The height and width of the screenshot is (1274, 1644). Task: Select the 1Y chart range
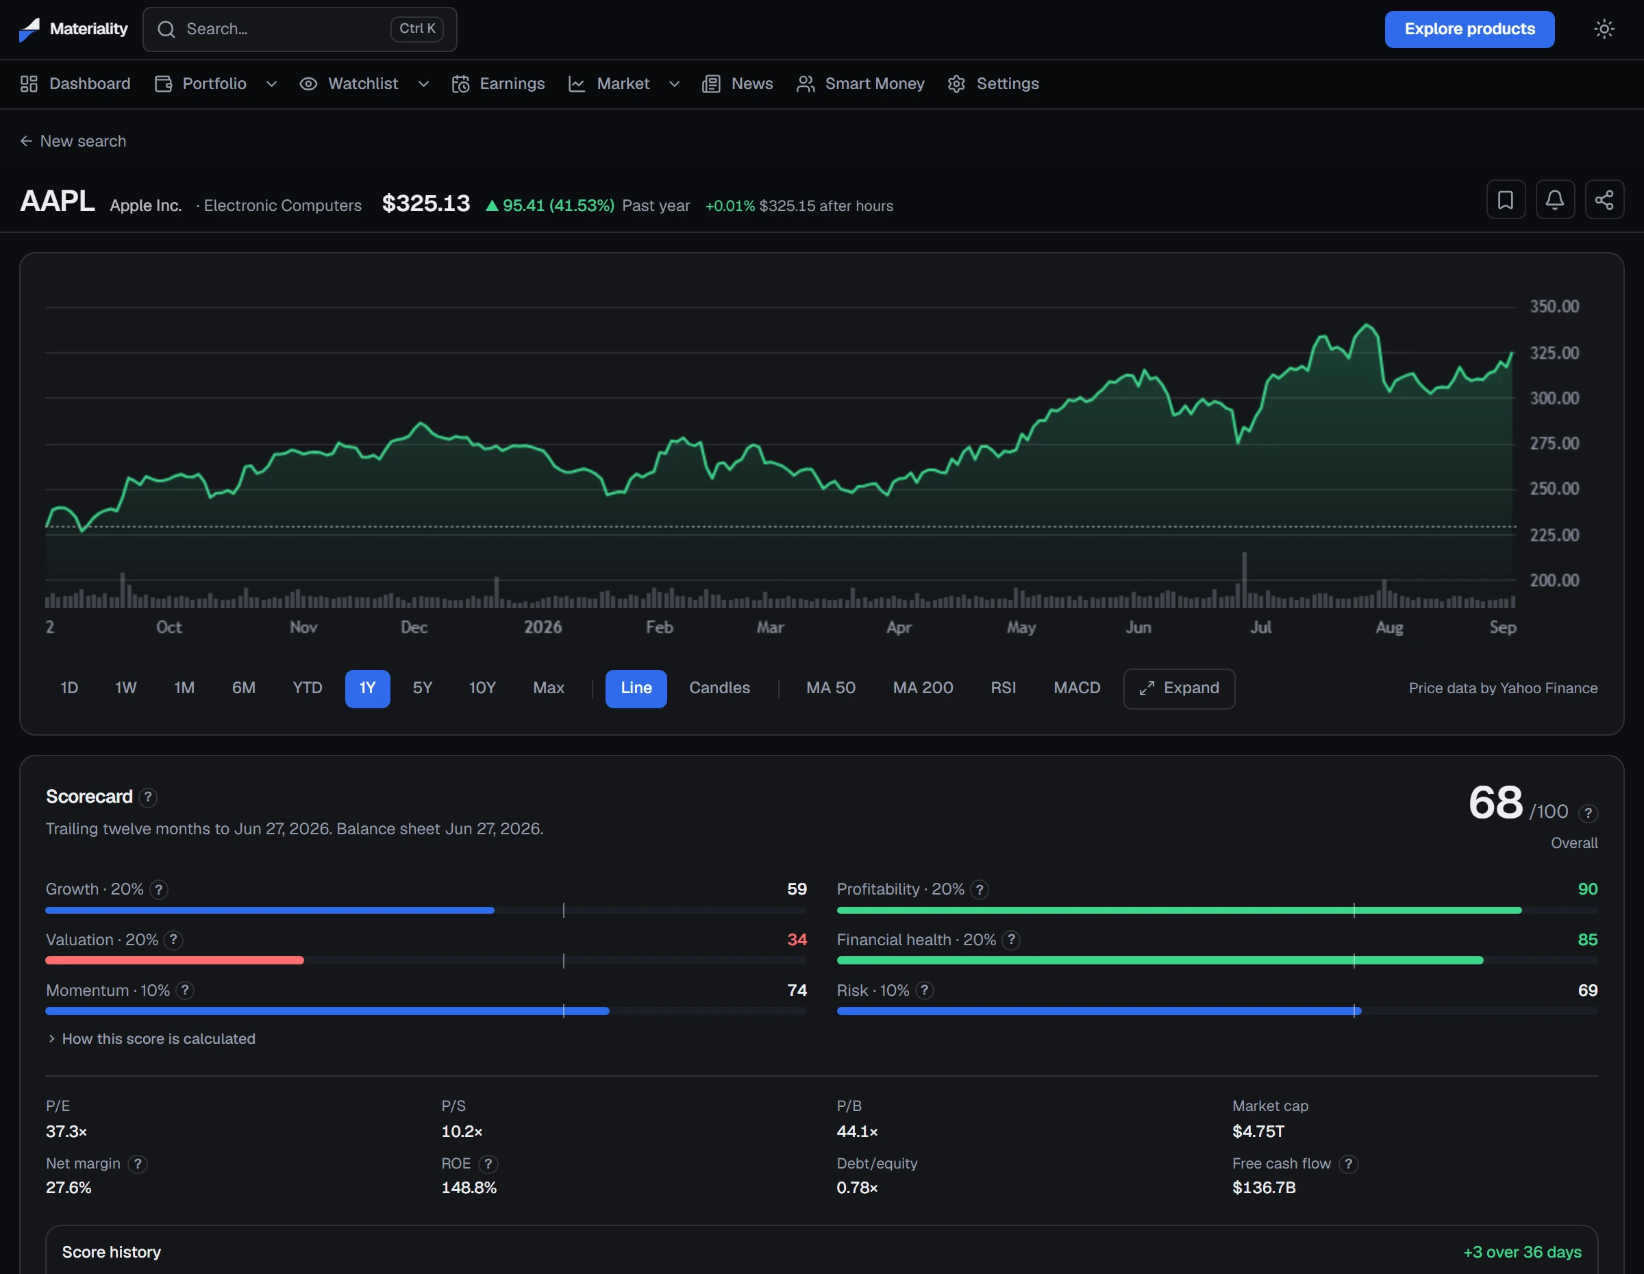point(367,688)
